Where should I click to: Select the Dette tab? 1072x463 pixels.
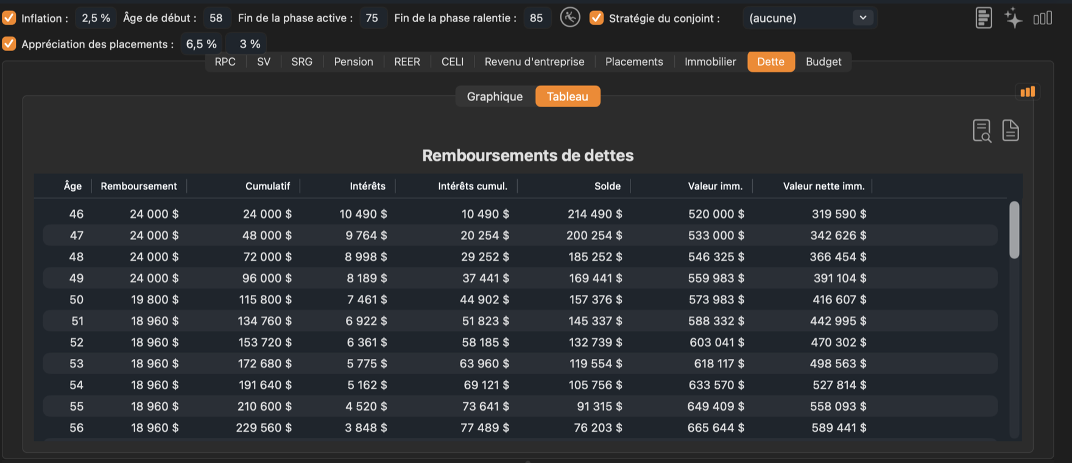coord(771,62)
